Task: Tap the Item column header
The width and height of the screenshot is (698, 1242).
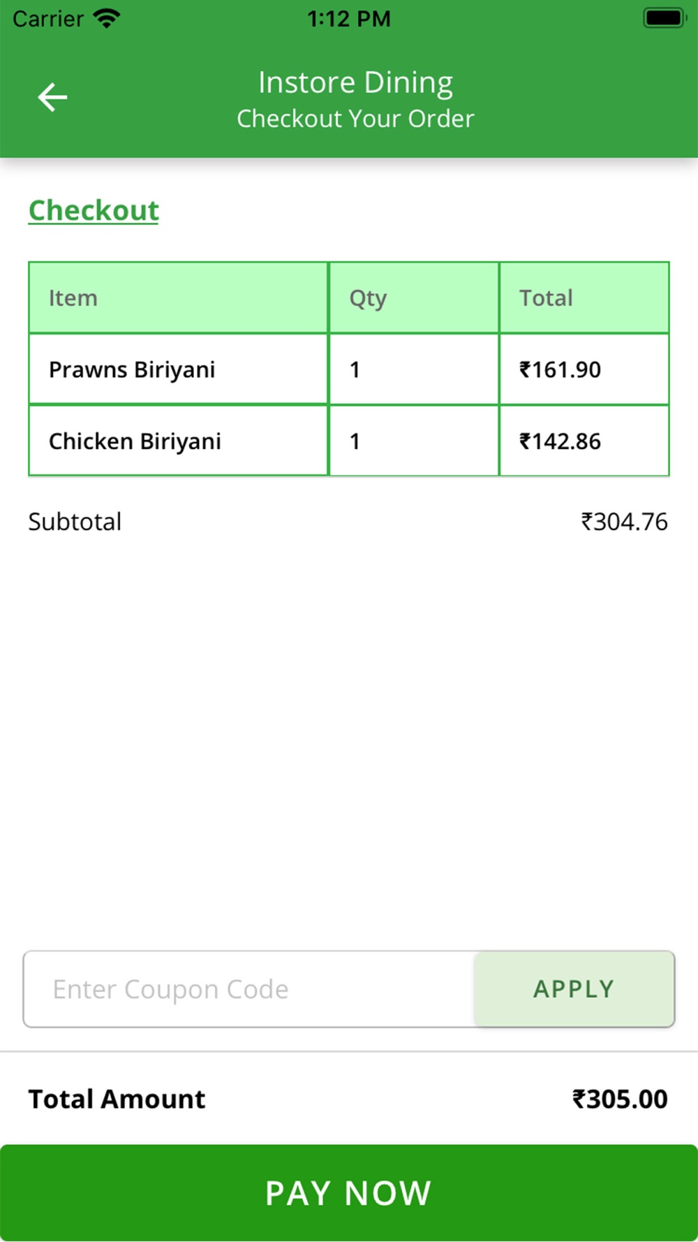Action: 73,298
